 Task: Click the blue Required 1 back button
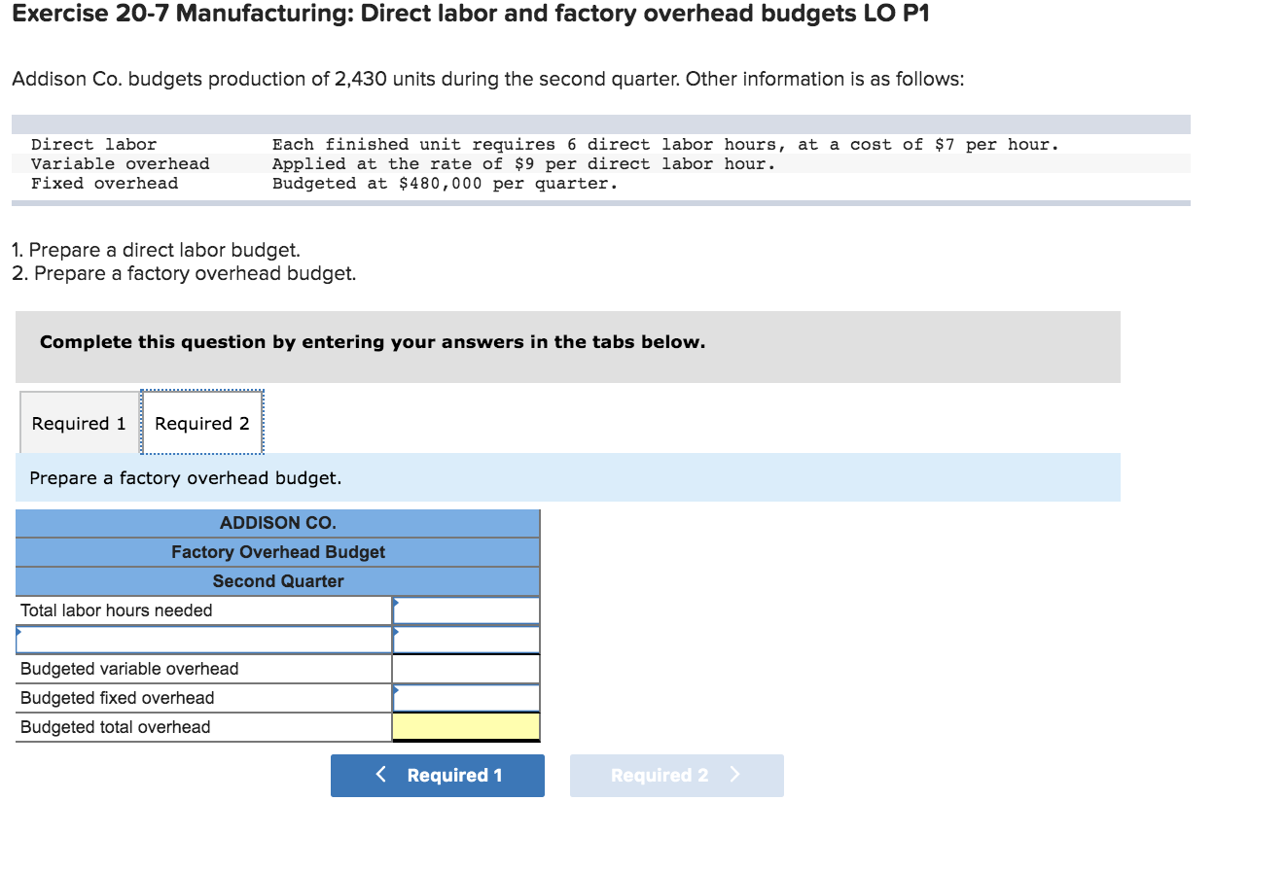click(x=438, y=776)
